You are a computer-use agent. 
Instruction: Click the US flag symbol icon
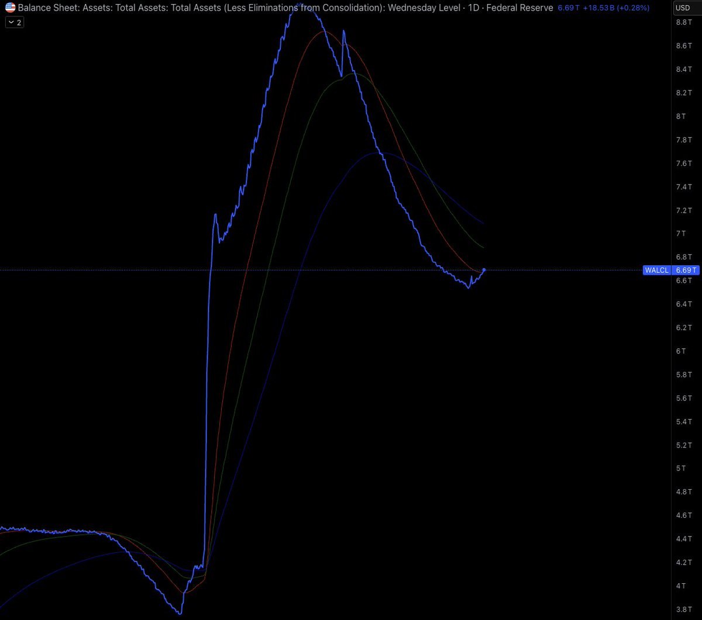pos(11,8)
